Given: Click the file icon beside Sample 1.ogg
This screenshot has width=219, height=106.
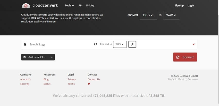Looking at the screenshot, I should (x=25, y=44).
